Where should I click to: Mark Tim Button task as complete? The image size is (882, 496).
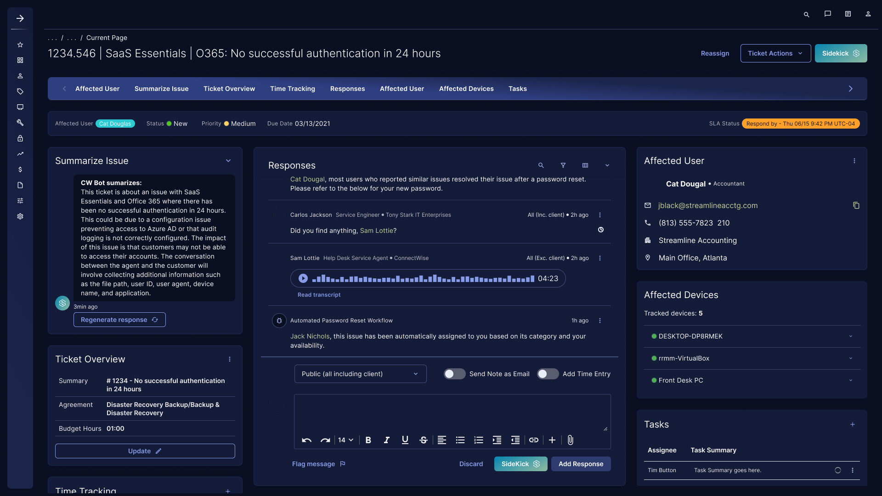click(x=837, y=470)
